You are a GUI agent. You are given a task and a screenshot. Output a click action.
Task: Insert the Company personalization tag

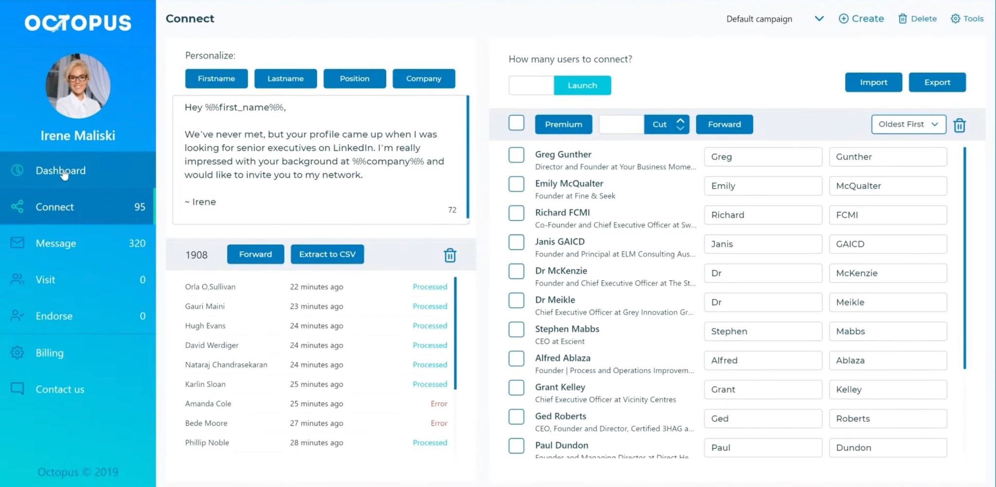(x=424, y=79)
